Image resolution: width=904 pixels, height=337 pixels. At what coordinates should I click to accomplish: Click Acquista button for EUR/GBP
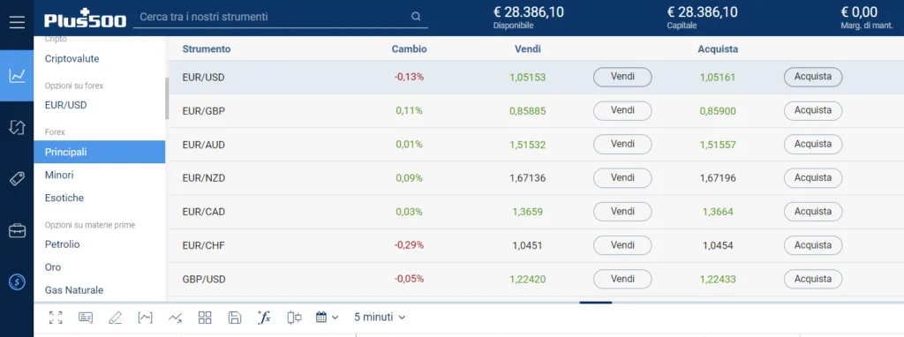point(813,110)
